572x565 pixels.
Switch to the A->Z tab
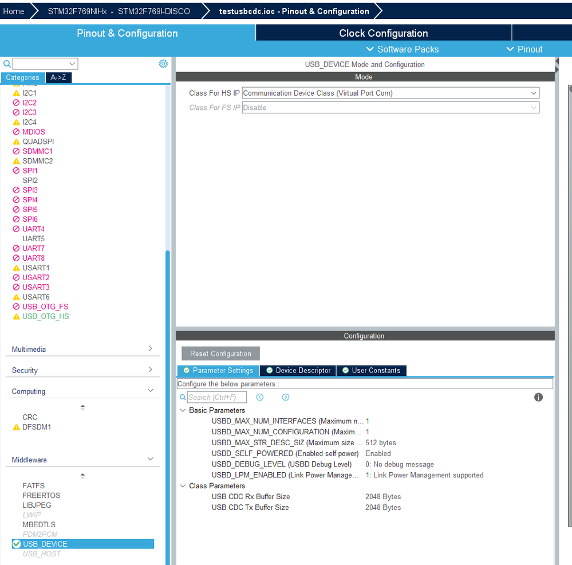coord(58,77)
